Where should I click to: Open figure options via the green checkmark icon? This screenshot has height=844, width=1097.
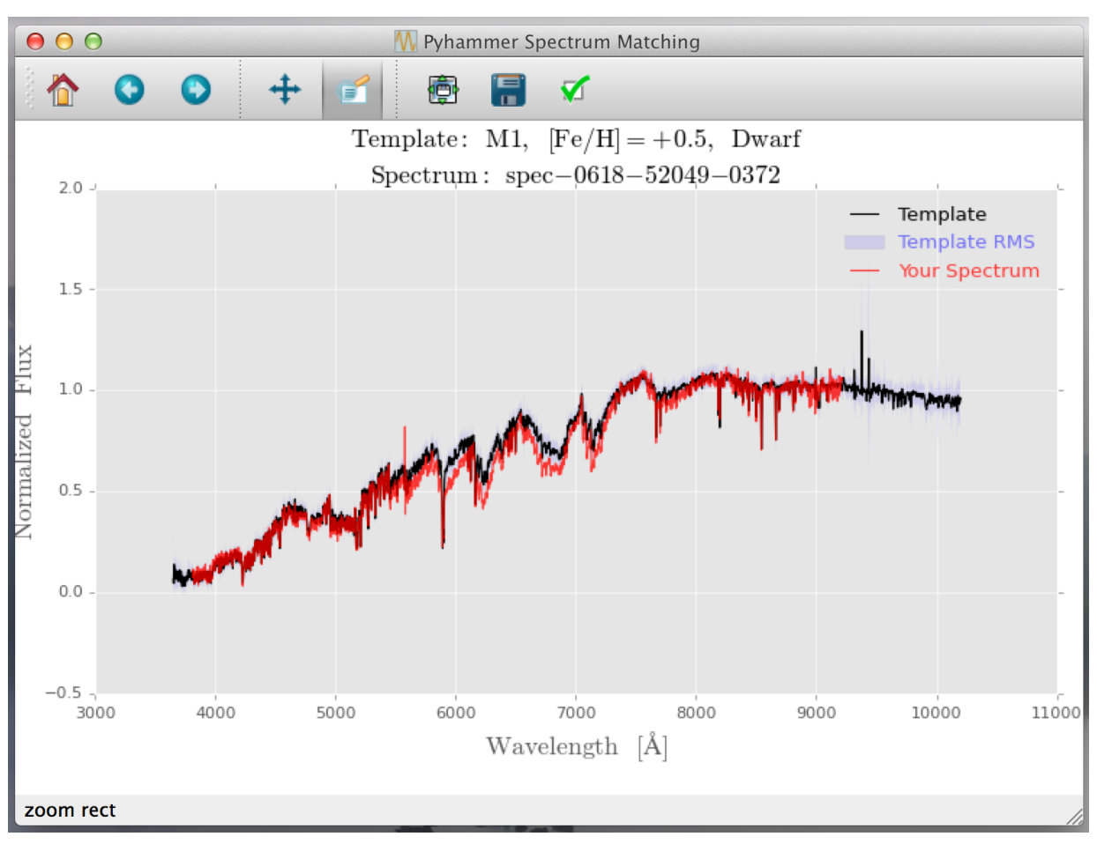[x=575, y=89]
